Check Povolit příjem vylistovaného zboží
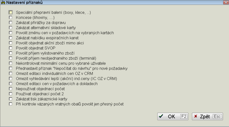Image resolution: width=229 pixels, height=127 pixels. (11, 53)
